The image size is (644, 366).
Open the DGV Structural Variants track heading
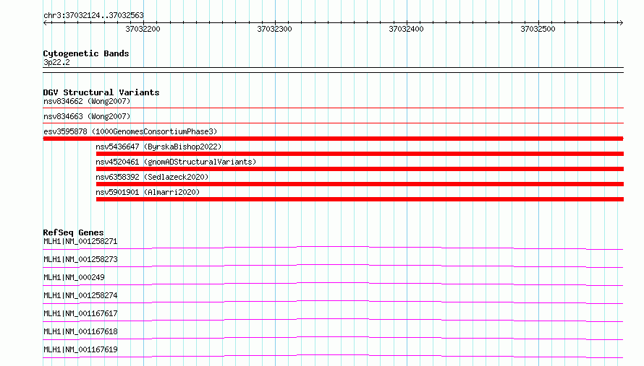coord(101,92)
